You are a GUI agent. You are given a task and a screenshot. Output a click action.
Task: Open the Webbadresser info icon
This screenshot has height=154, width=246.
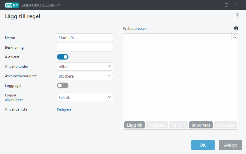236,28
